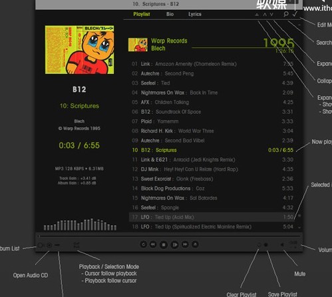Screen dimensions: 332x297
Task: Click the Play/Pause button
Action: [174, 244]
